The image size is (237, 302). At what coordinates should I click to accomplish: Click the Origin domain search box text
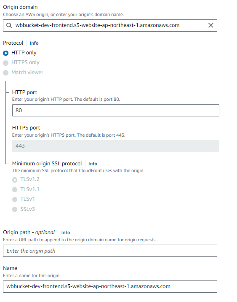point(98,25)
